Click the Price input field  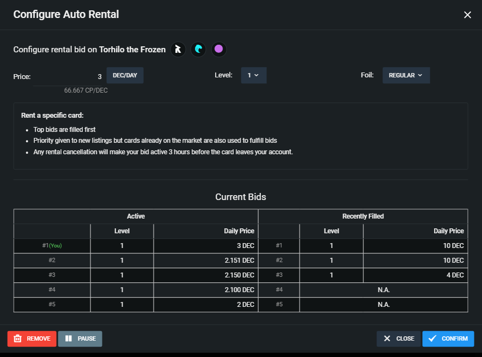[68, 77]
